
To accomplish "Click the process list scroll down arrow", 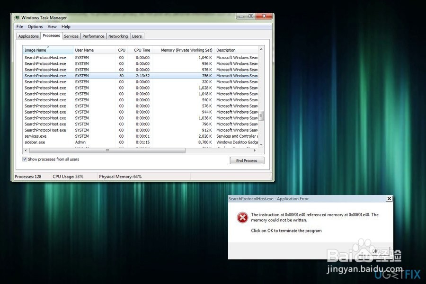I will coord(261,144).
